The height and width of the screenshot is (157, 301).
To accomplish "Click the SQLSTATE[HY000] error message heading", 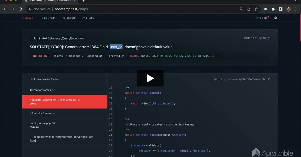I will [101, 47].
